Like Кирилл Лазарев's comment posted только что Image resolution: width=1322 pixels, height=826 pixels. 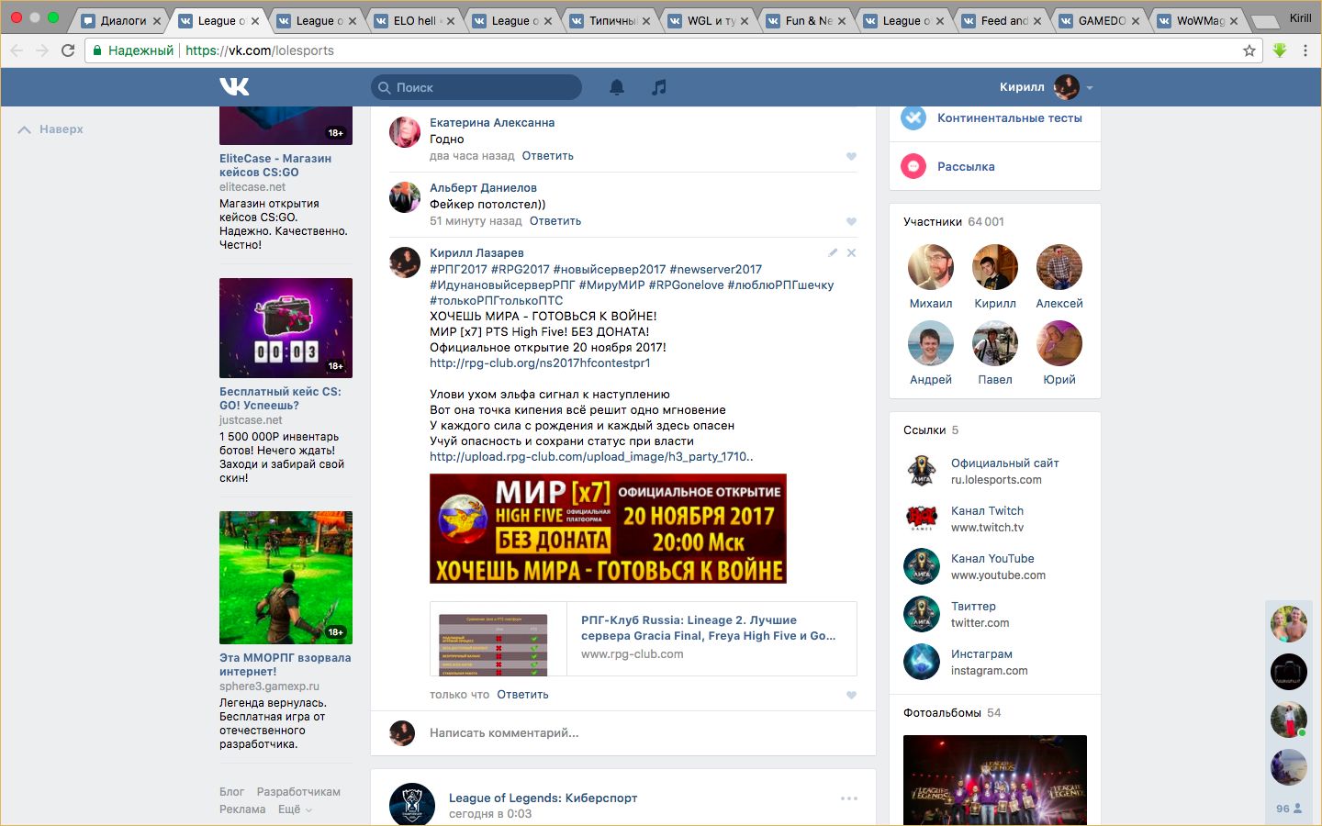pos(851,695)
